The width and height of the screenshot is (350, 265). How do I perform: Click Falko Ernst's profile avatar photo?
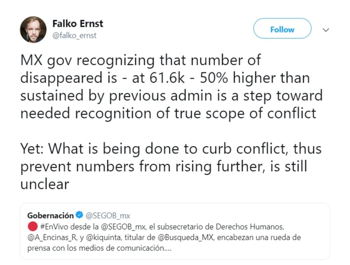tap(33, 29)
